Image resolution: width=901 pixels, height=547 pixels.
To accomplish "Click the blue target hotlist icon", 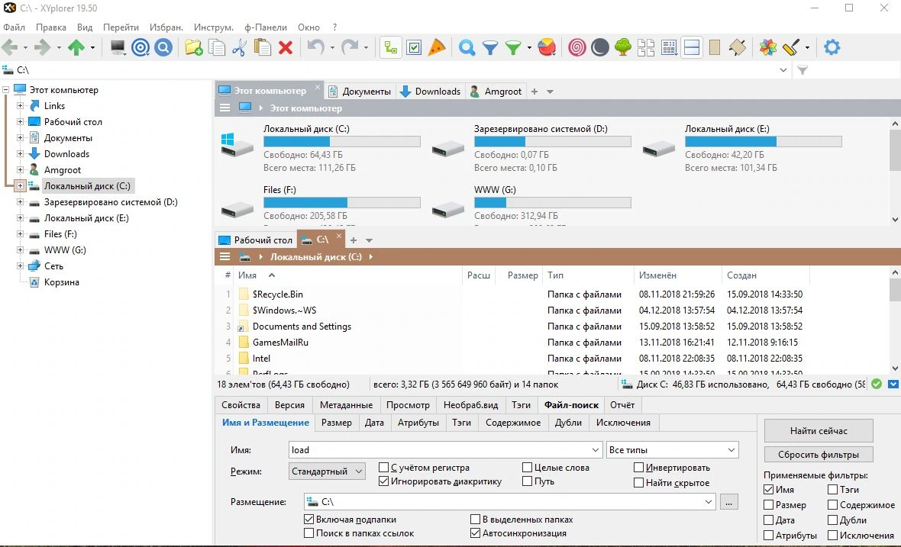I will click(140, 47).
